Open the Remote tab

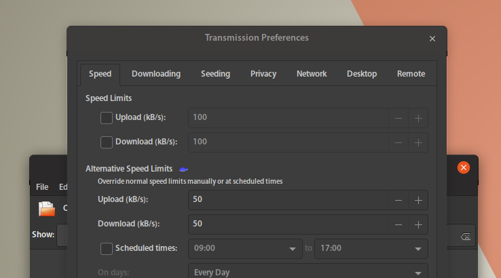point(411,74)
